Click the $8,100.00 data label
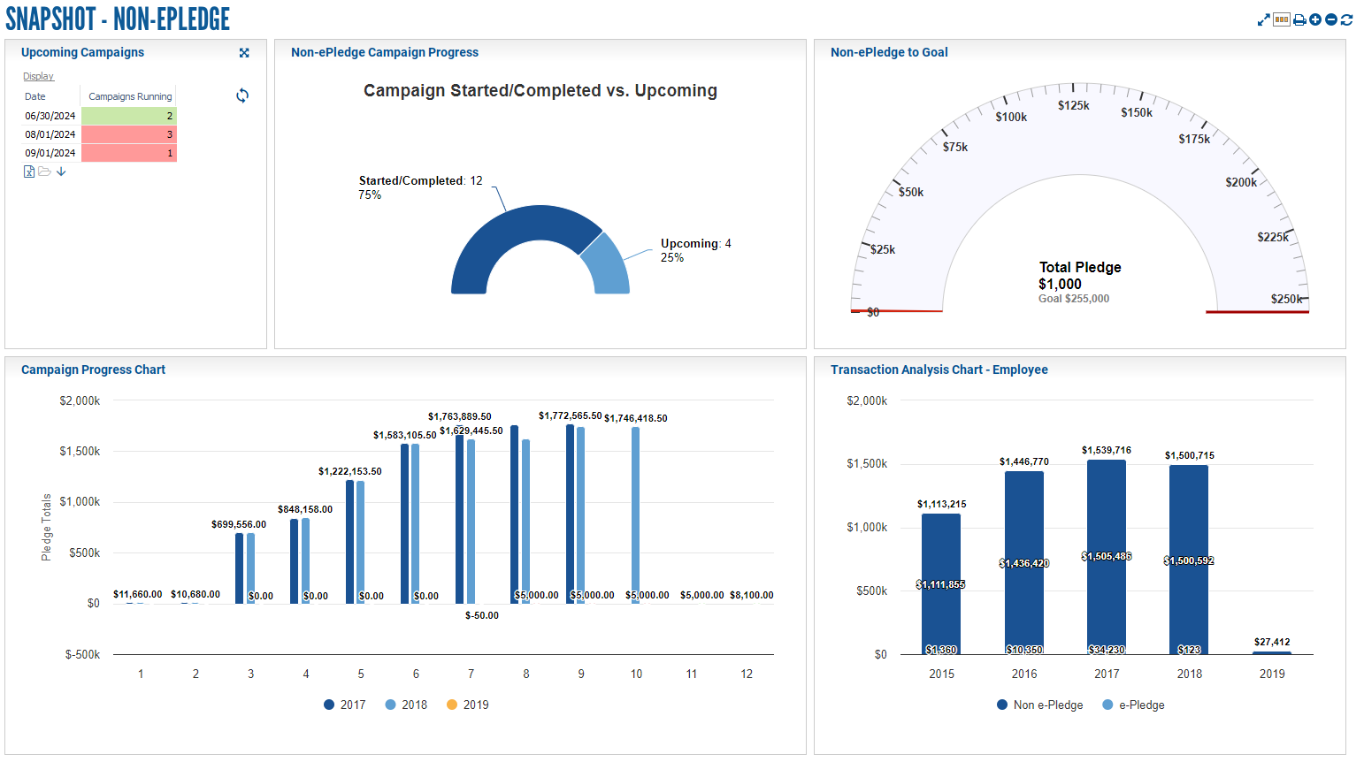Image resolution: width=1364 pixels, height=762 pixels. pyautogui.click(x=752, y=595)
